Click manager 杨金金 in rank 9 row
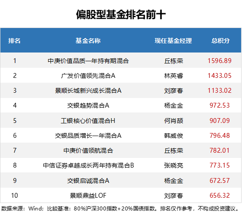 coord(173,181)
